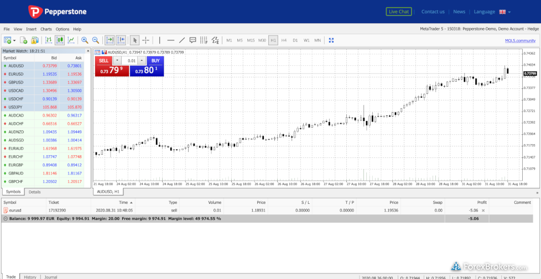The height and width of the screenshot is (279, 541).
Task: Open the MQL5.community link
Action: [x=520, y=40]
